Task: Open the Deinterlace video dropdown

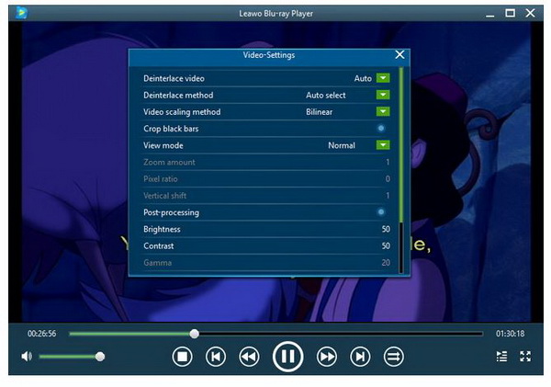Action: click(383, 78)
